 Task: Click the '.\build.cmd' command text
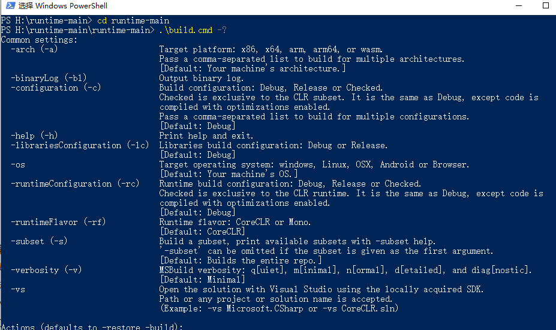(x=185, y=30)
